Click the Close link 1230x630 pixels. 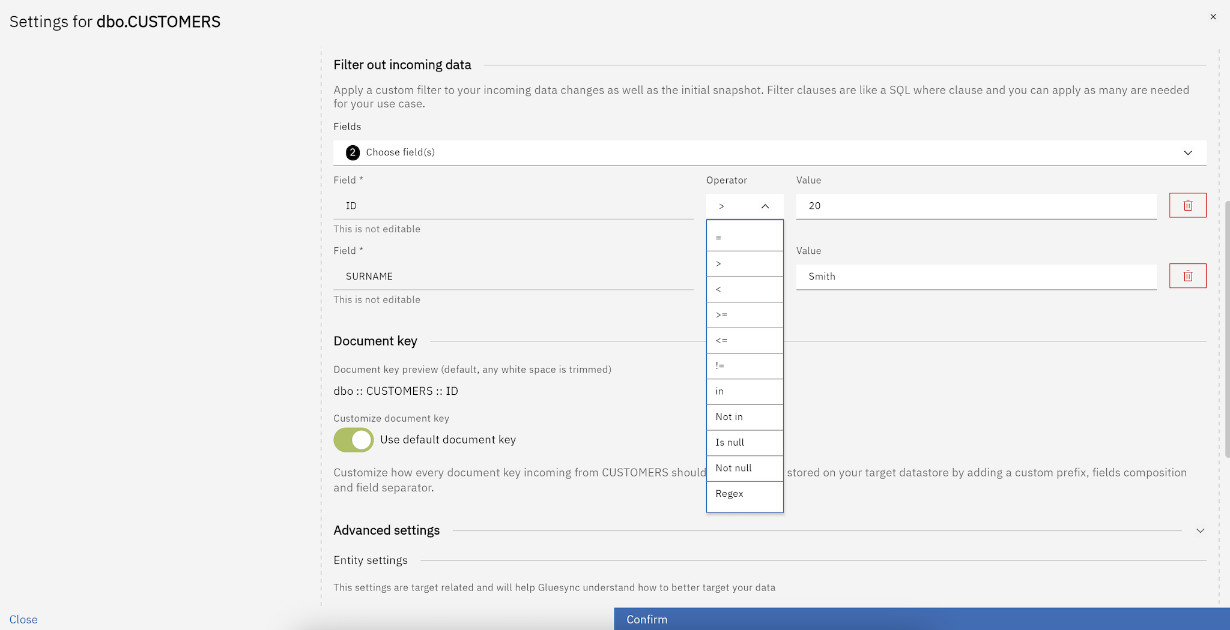pos(23,619)
